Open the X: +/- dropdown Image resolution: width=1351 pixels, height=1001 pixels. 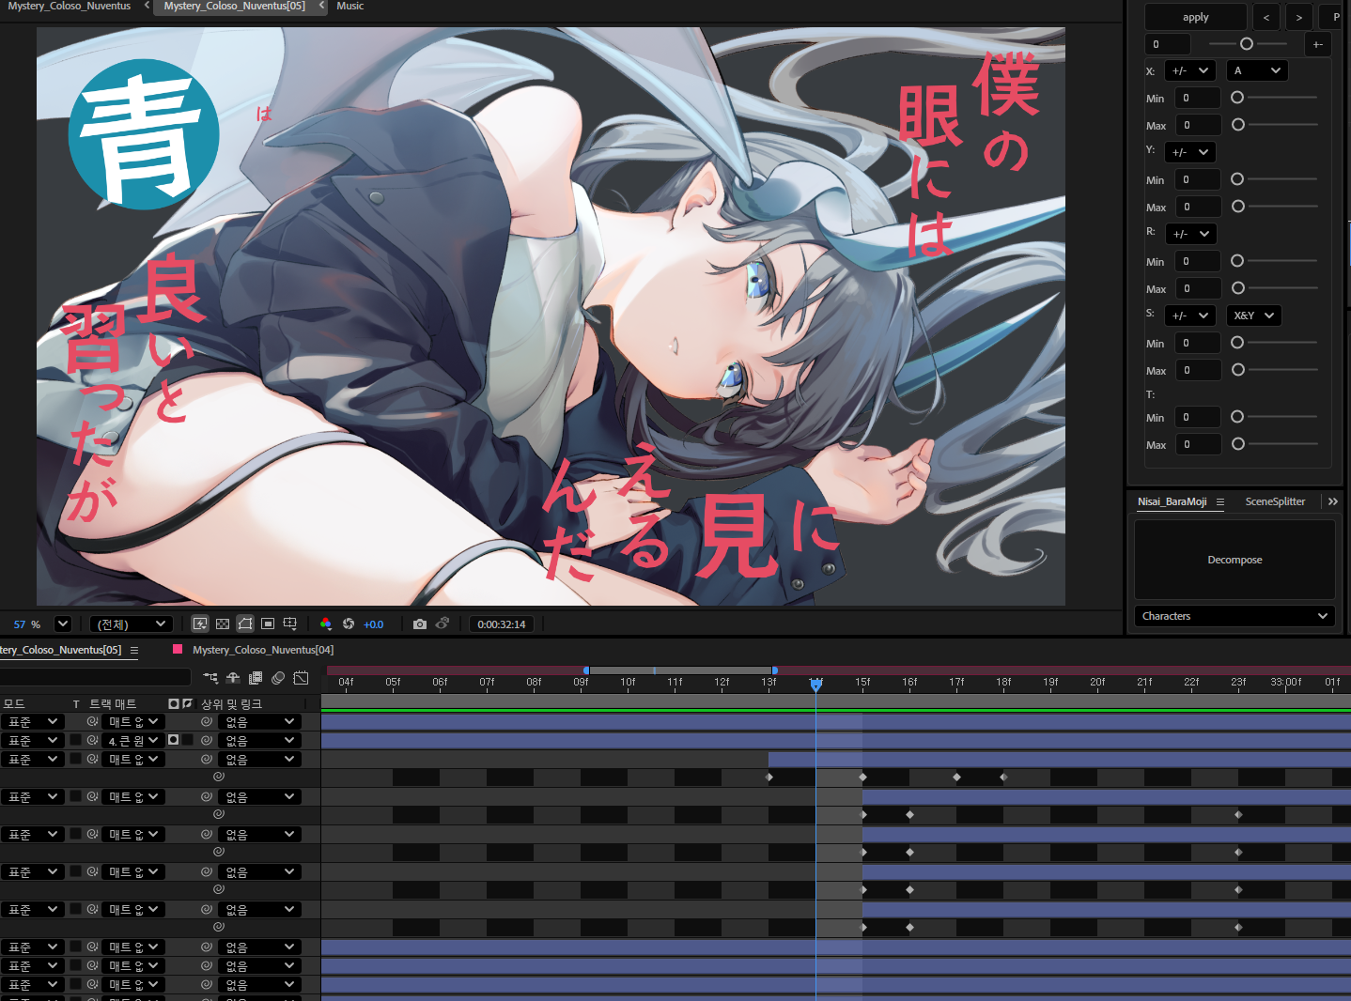[x=1190, y=70]
